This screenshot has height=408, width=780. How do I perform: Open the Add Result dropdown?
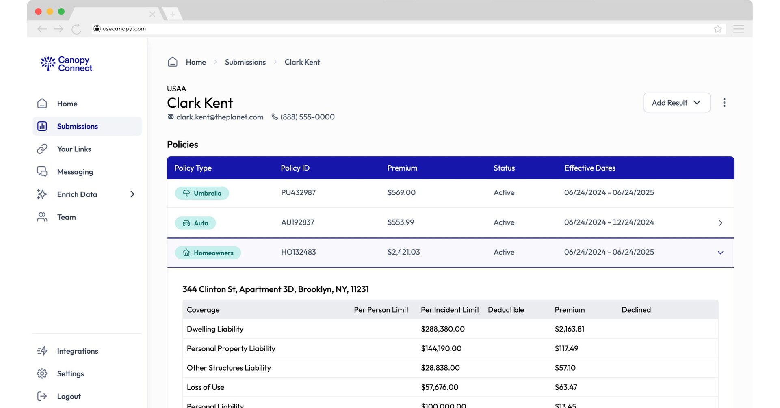[676, 103]
